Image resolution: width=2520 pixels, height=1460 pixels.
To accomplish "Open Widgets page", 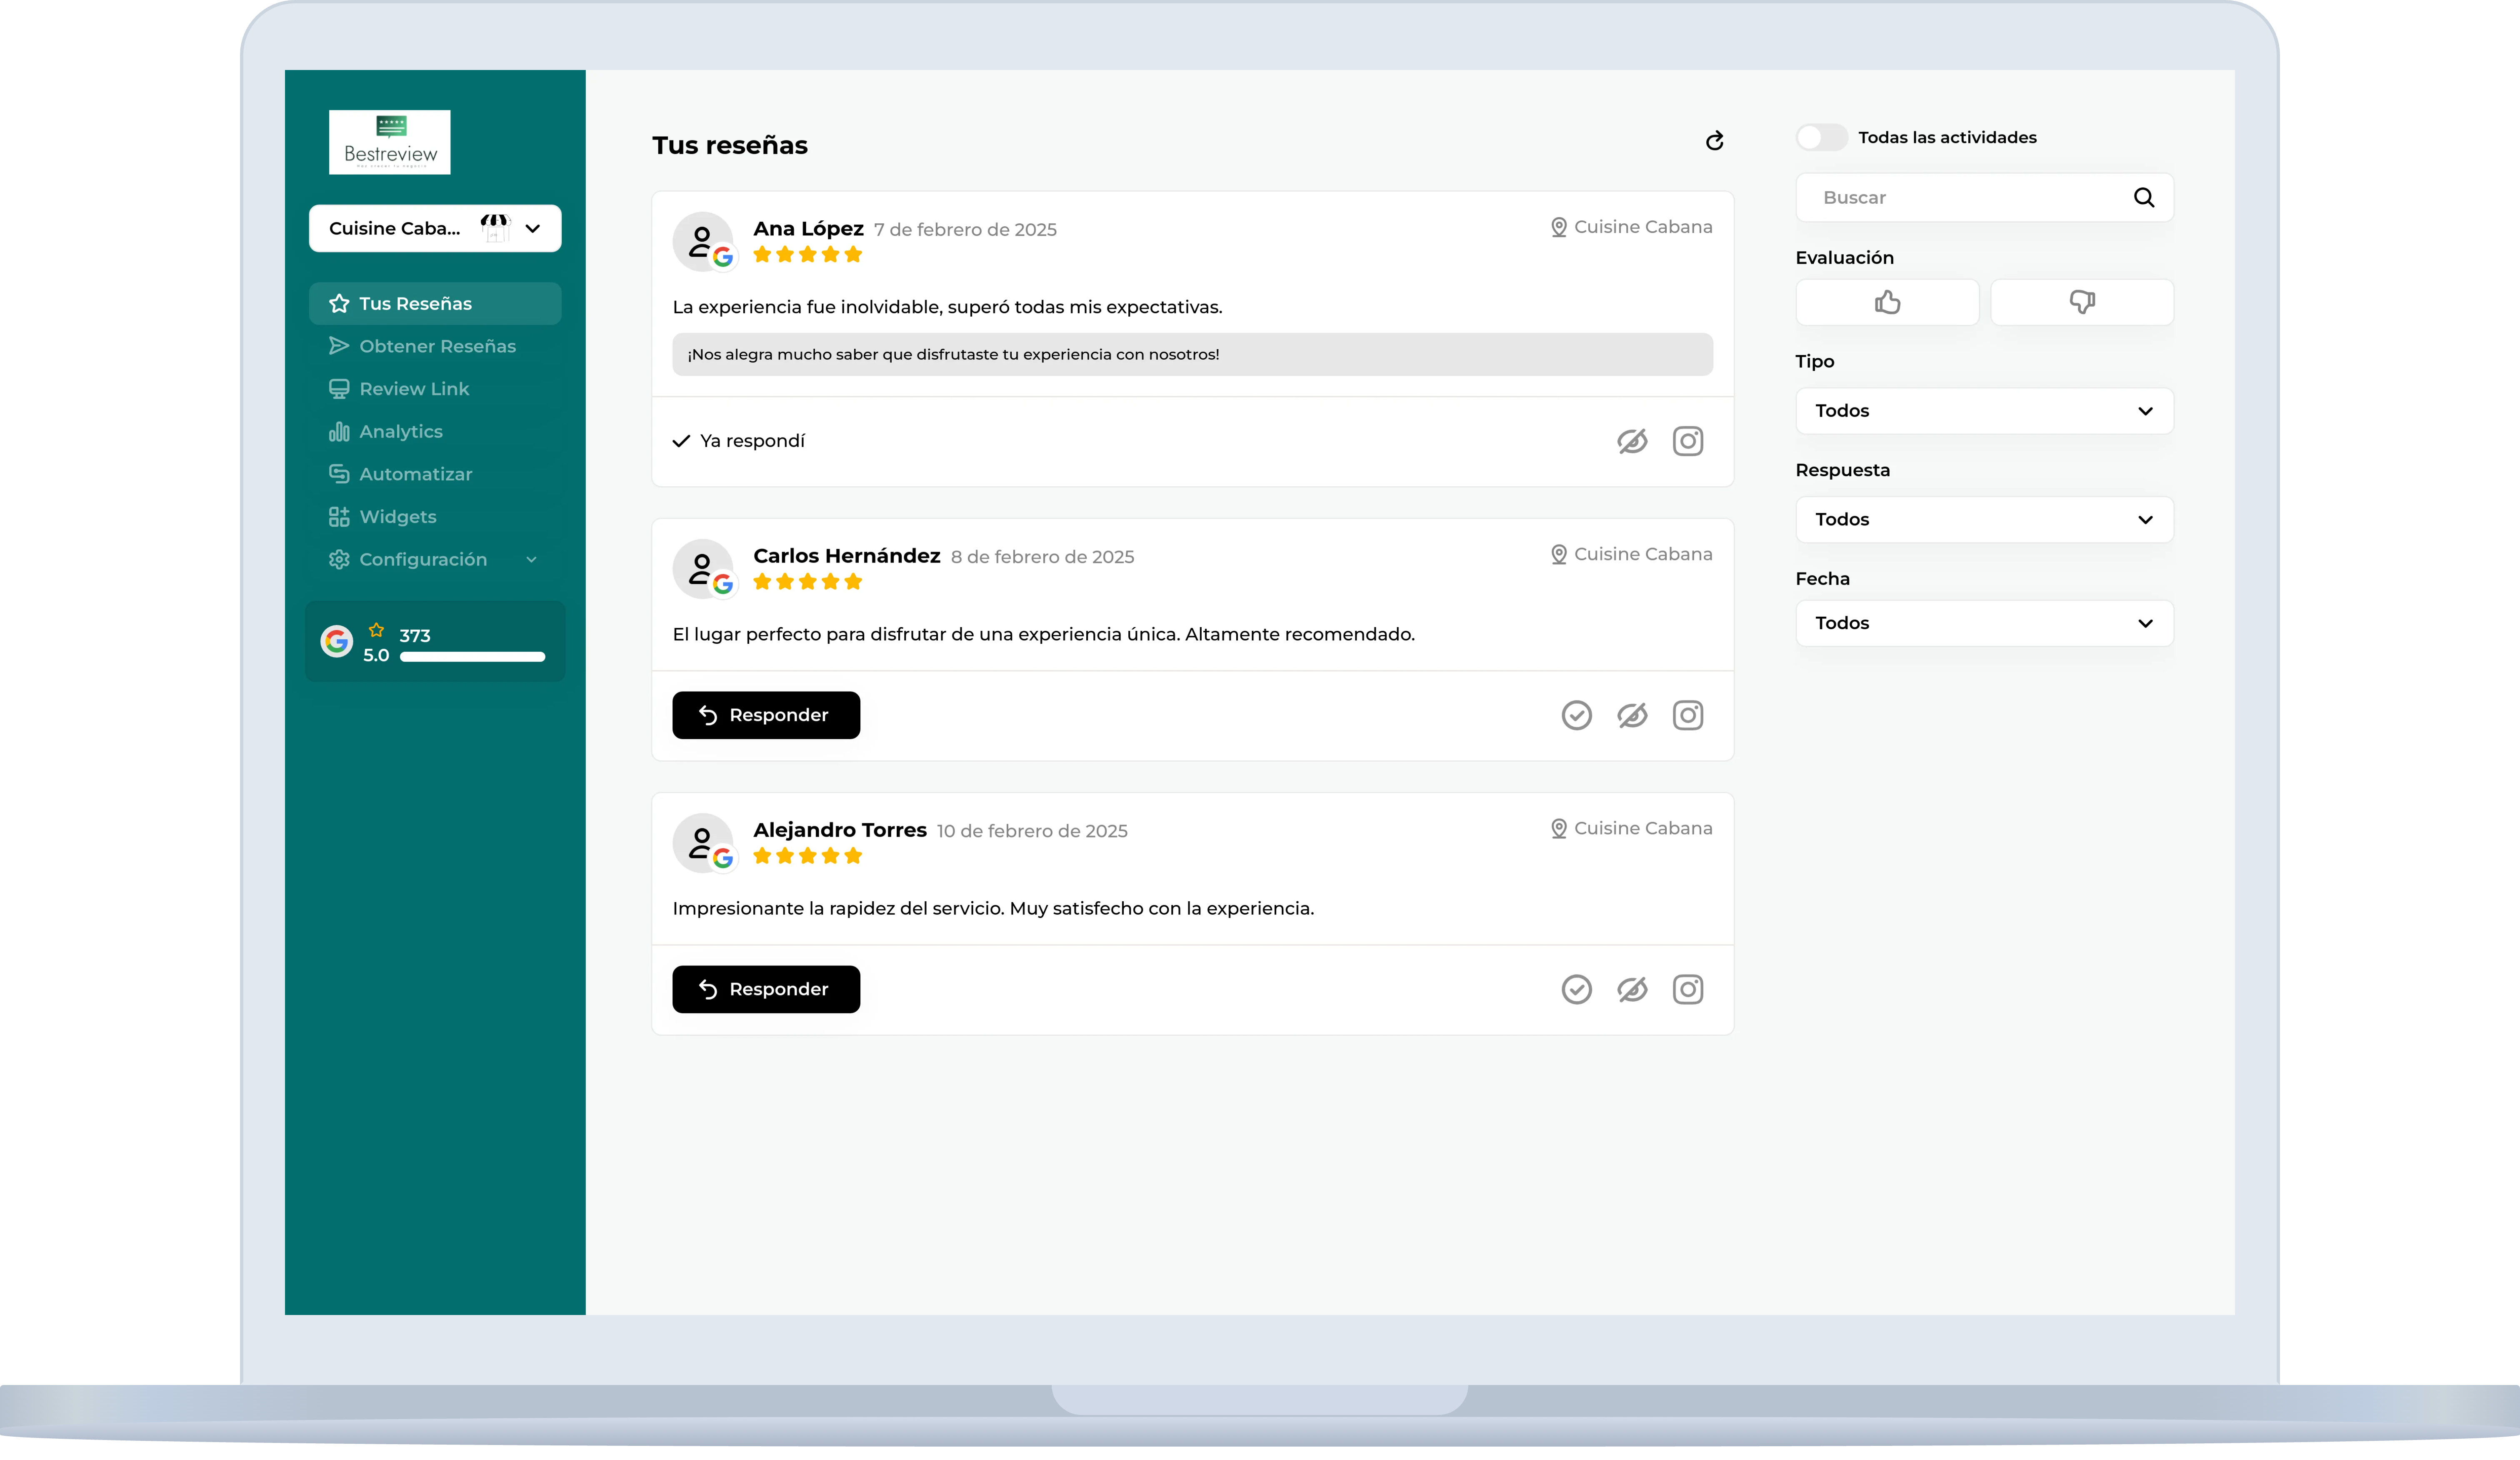I will pyautogui.click(x=435, y=517).
